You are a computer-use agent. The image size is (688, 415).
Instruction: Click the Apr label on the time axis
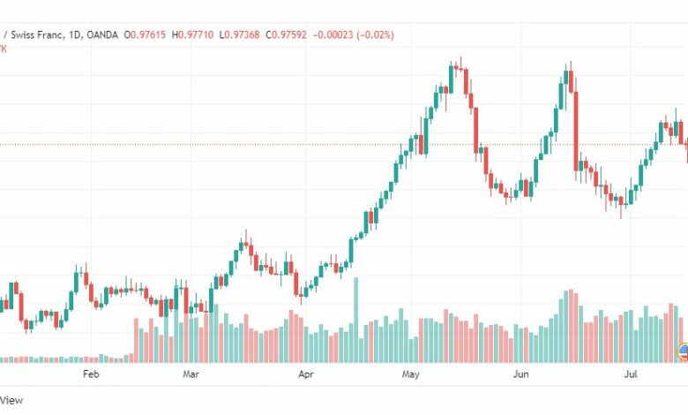(x=306, y=374)
